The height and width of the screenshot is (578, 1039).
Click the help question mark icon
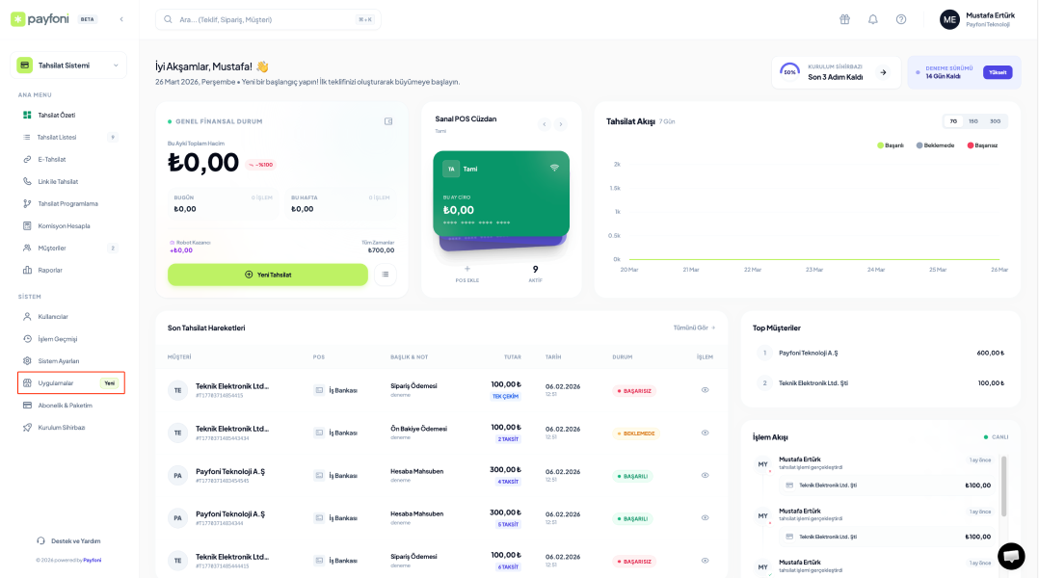point(901,19)
